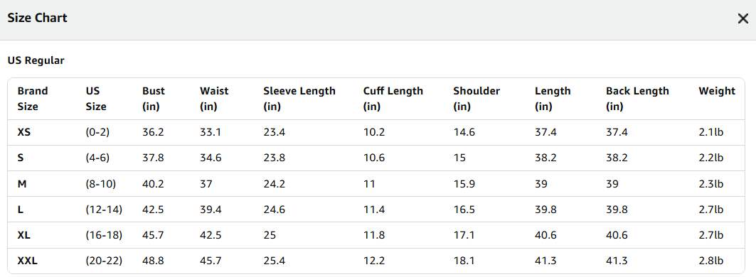Close the Size Chart dialog
The width and height of the screenshot is (756, 277).
pos(742,18)
